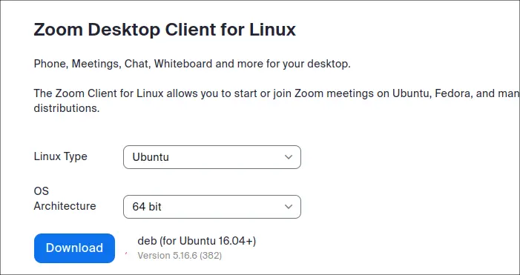Open the Linux Type dropdown showing Ubuntu
Image resolution: width=520 pixels, height=275 pixels.
[x=212, y=157]
